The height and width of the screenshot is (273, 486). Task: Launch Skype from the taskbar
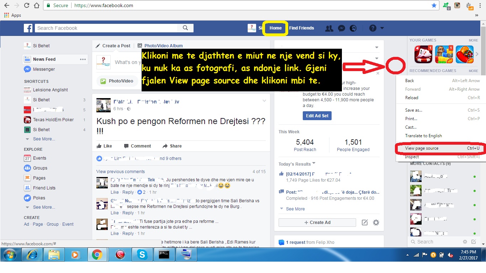coord(142,255)
